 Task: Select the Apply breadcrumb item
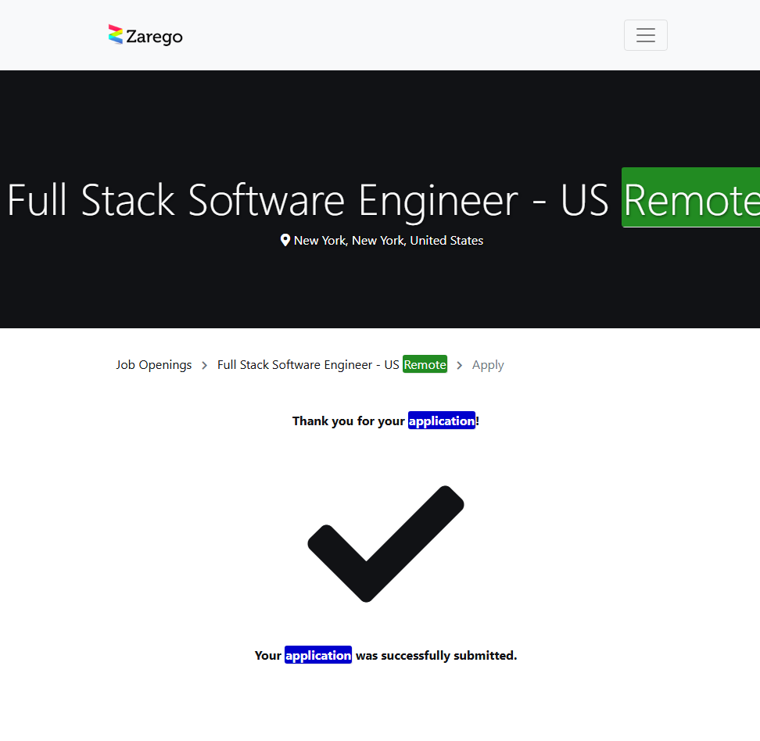click(488, 365)
